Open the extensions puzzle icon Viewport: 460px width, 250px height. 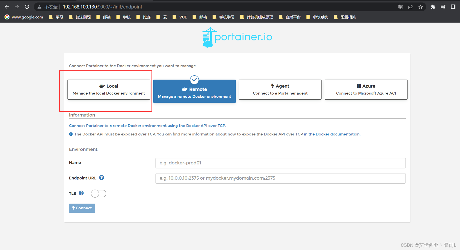(x=433, y=7)
